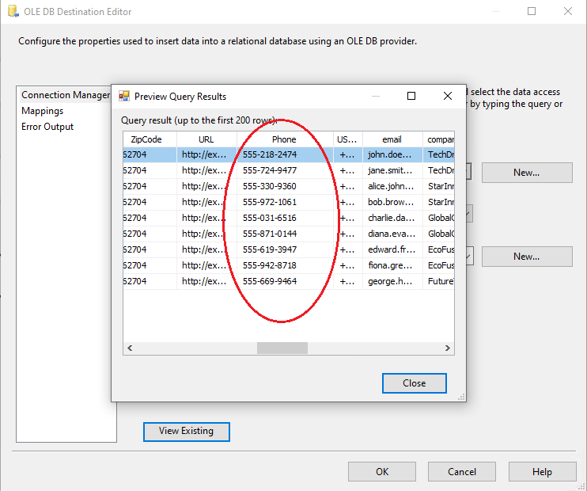Click the upper New... button
The image size is (587, 491).
[526, 173]
